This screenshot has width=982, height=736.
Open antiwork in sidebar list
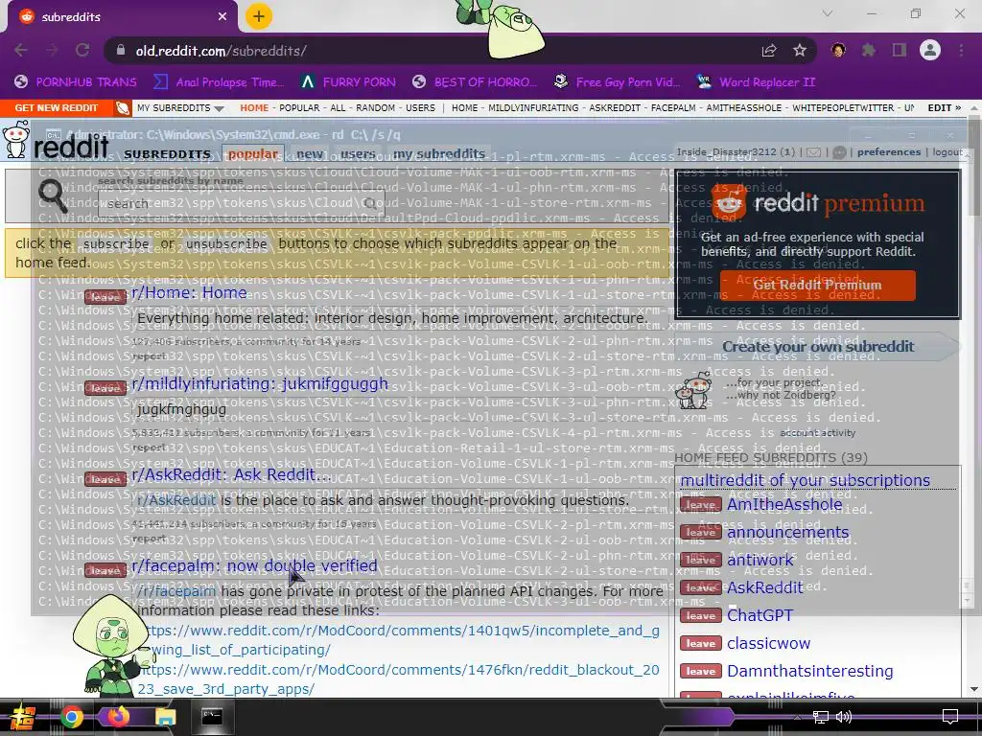point(760,560)
